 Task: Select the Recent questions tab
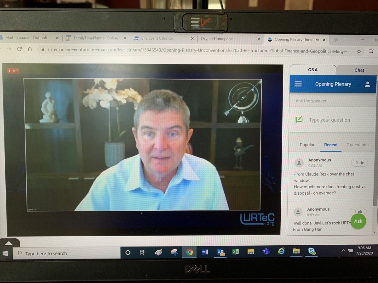(331, 145)
